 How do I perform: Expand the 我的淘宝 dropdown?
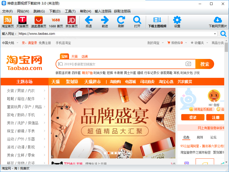pyautogui.click(x=163, y=43)
